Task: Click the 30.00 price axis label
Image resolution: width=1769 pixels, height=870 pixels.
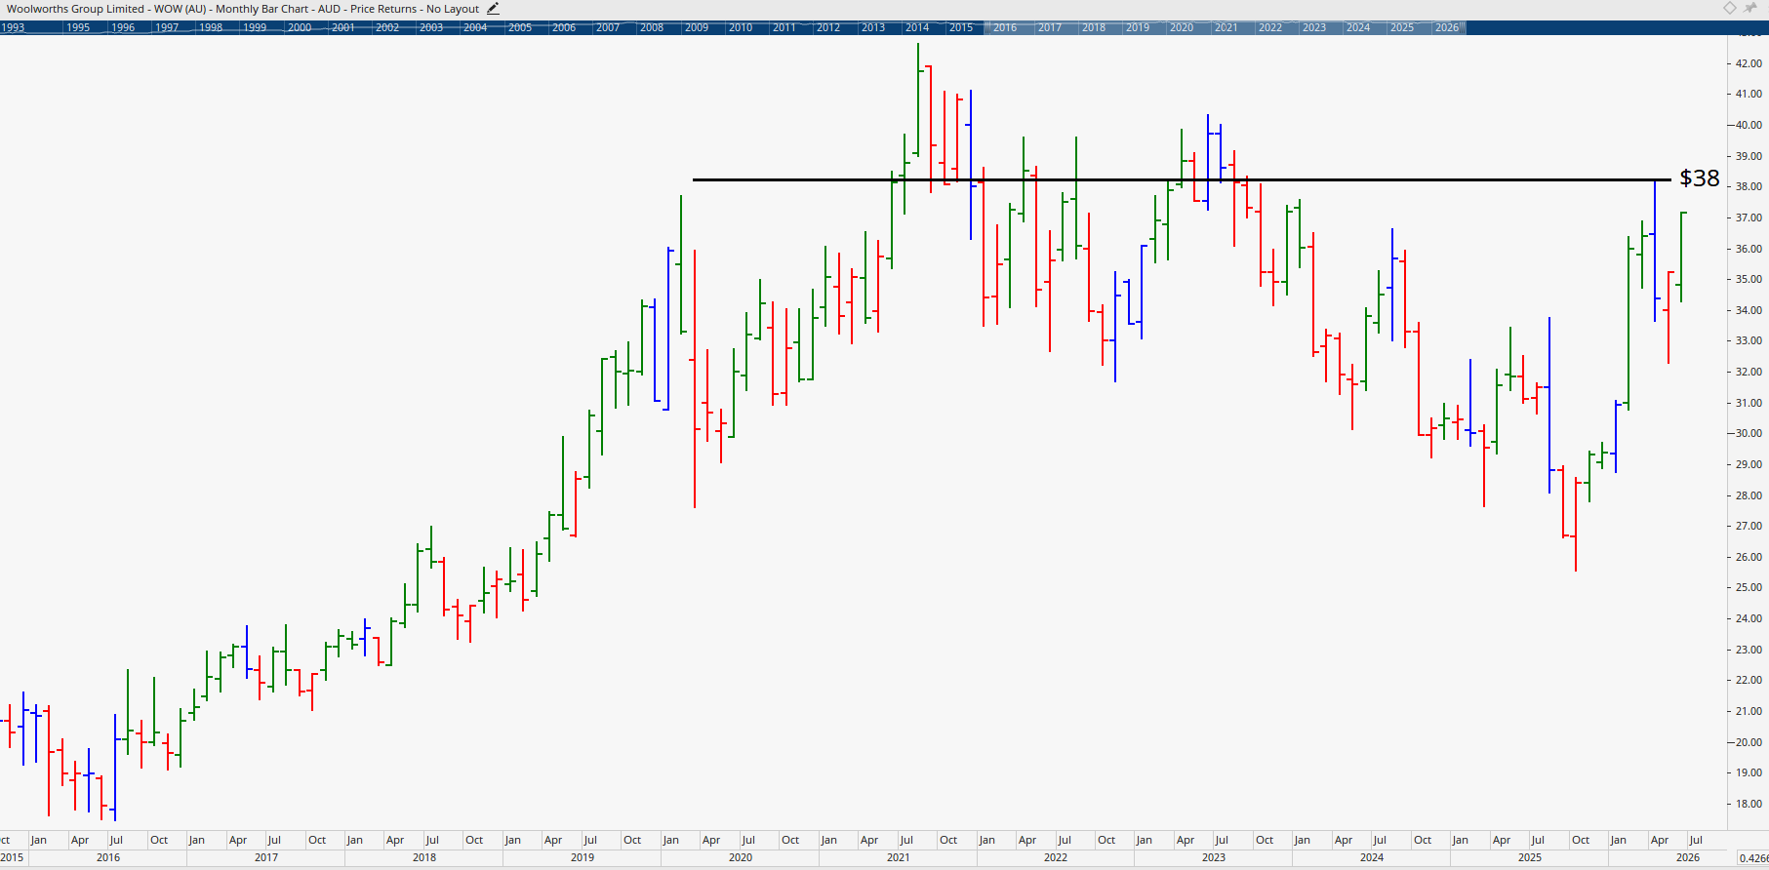Action: pos(1749,434)
